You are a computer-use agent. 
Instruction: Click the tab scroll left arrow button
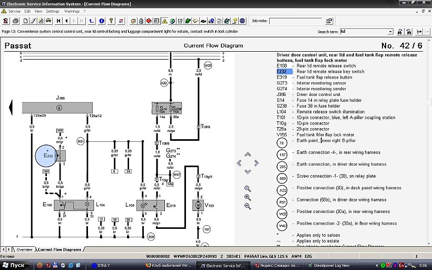[x=3, y=249]
